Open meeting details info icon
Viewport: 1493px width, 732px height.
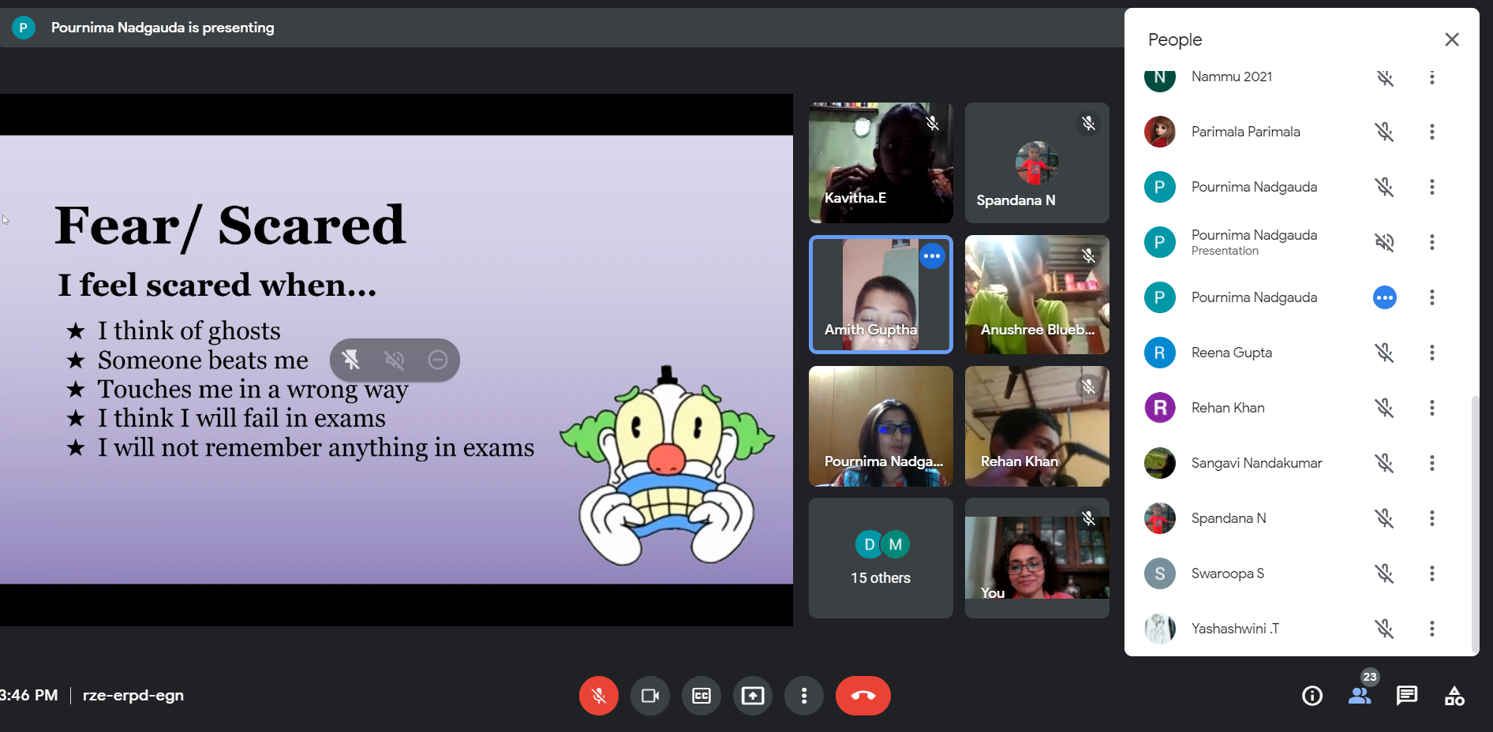click(x=1312, y=696)
